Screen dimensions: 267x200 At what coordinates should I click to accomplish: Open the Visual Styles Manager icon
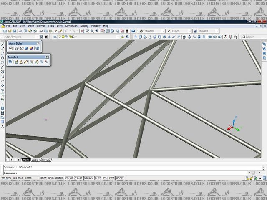(x=37, y=48)
